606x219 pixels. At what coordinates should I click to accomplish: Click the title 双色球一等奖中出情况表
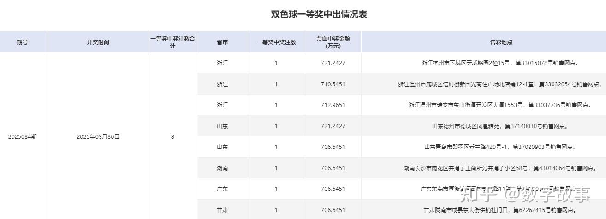(319, 14)
